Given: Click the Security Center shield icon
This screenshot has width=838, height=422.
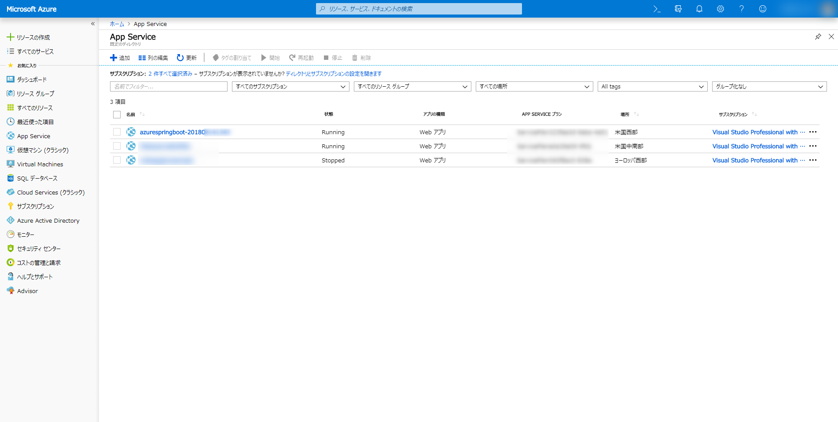Looking at the screenshot, I should 11,248.
